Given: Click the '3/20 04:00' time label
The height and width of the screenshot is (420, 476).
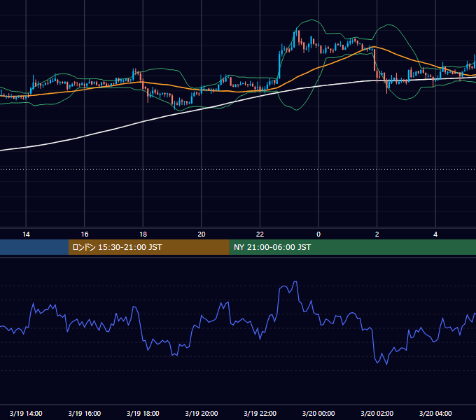Looking at the screenshot, I should [435, 413].
